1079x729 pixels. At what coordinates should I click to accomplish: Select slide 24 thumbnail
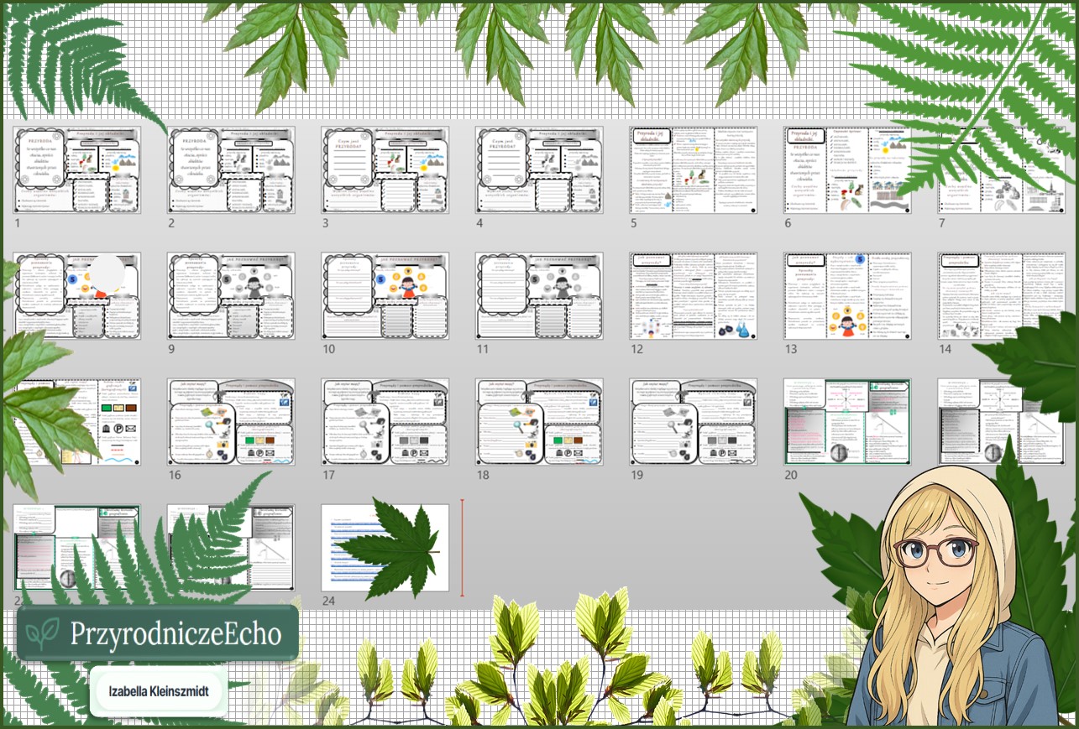tap(385, 548)
